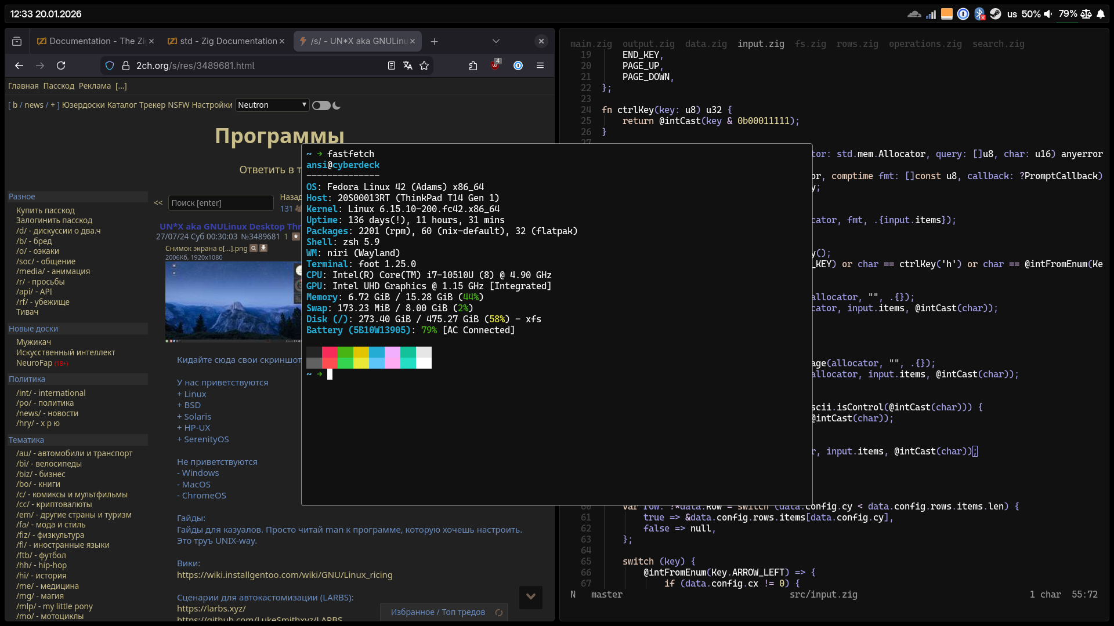Toggle the night mode switch
The height and width of the screenshot is (626, 1114).
321,105
